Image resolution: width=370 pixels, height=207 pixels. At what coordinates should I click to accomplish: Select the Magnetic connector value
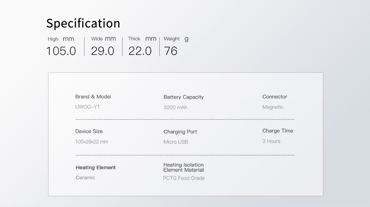click(273, 107)
